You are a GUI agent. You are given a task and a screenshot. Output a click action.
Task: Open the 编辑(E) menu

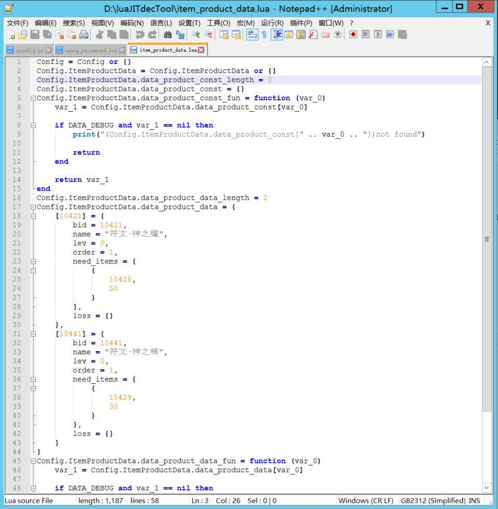[46, 23]
